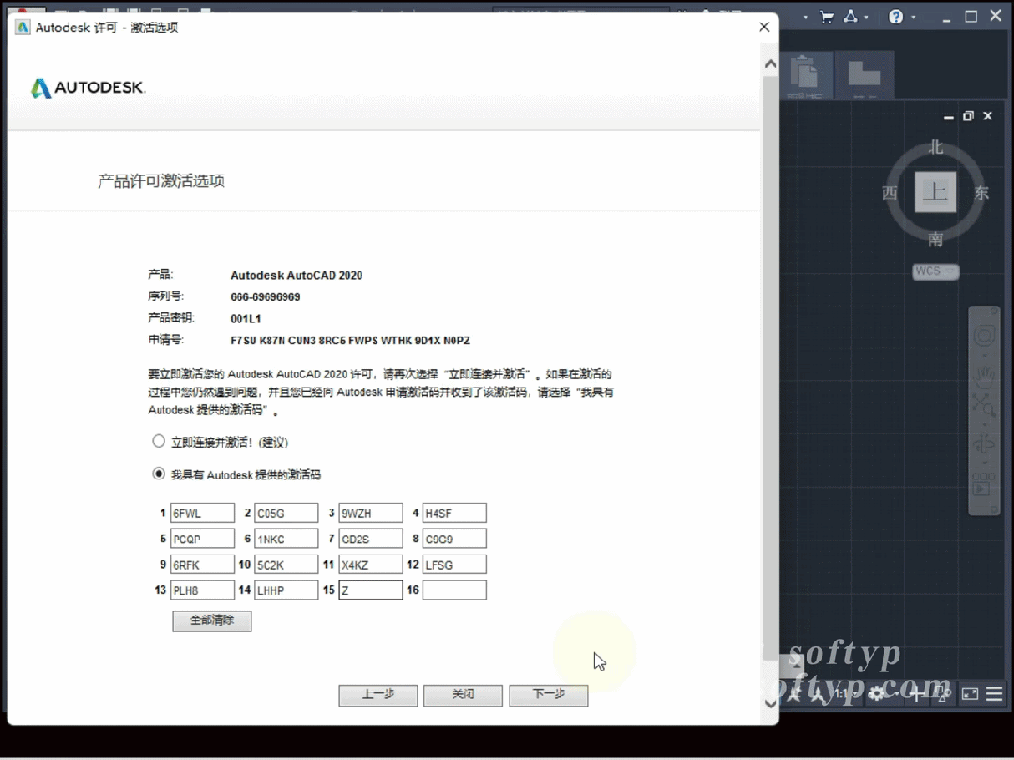Screen dimensions: 1014x760
Task: Click activation code field 5 containing PCQP
Action: tap(203, 539)
